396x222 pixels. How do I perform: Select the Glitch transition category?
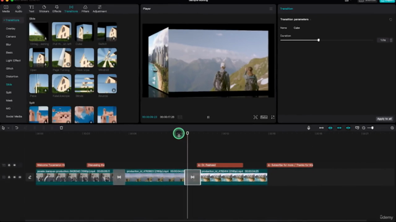tap(10, 68)
